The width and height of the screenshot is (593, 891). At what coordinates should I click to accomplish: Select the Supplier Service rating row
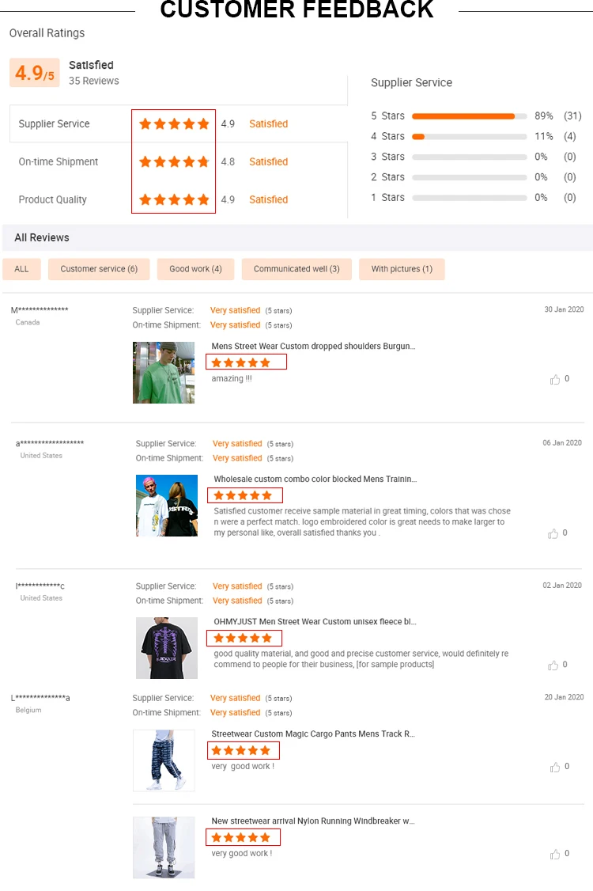tap(55, 124)
